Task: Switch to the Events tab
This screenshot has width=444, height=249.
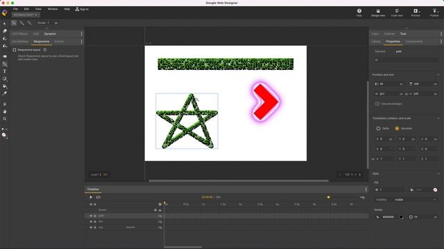Action: [x=59, y=41]
